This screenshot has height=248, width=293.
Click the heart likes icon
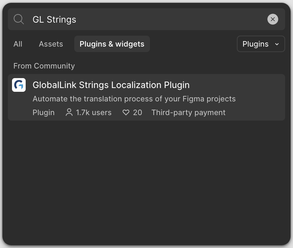pyautogui.click(x=126, y=112)
